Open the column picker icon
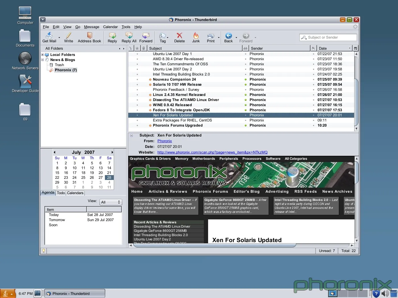Viewport: 398px width, 298px height. 355,48
